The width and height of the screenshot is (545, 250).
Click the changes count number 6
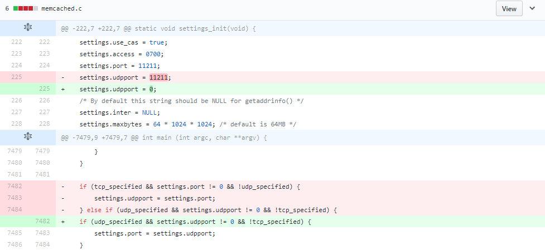pyautogui.click(x=7, y=9)
